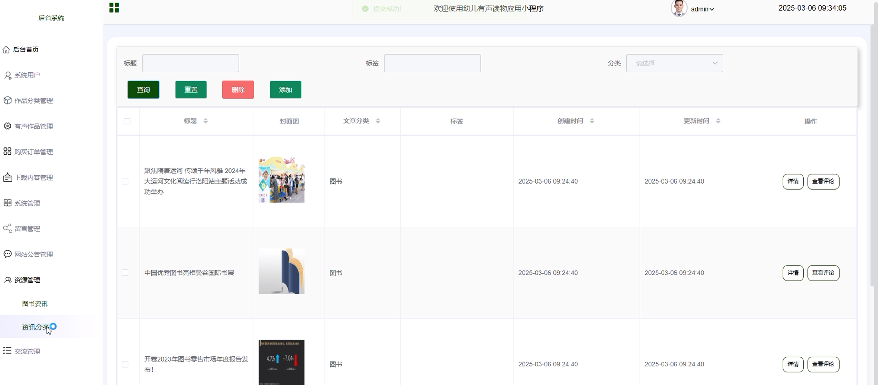
Task: Open 查看评论 for 开卷2023年图书零售市场年度报告
Action: tap(823, 364)
